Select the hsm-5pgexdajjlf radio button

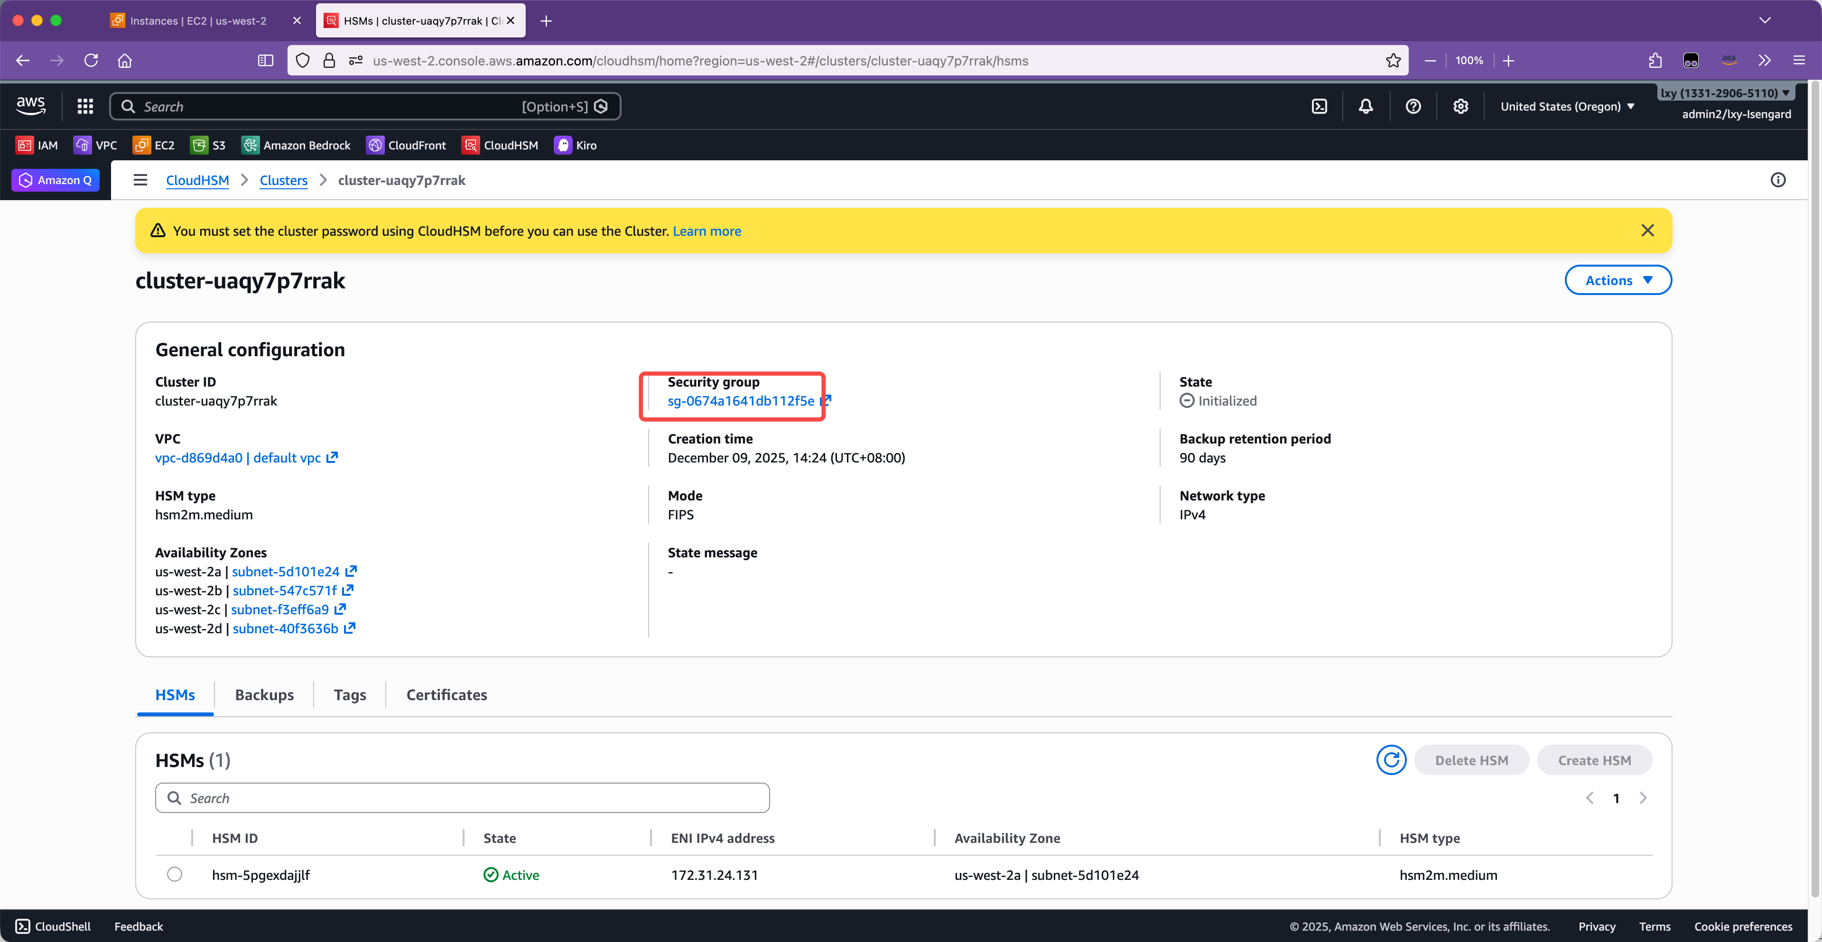175,874
